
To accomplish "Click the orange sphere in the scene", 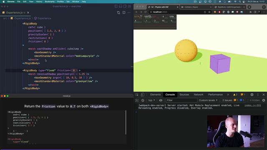I will pos(186,50).
